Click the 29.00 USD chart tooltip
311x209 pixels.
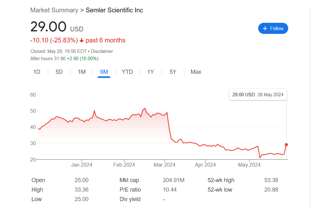pos(258,95)
